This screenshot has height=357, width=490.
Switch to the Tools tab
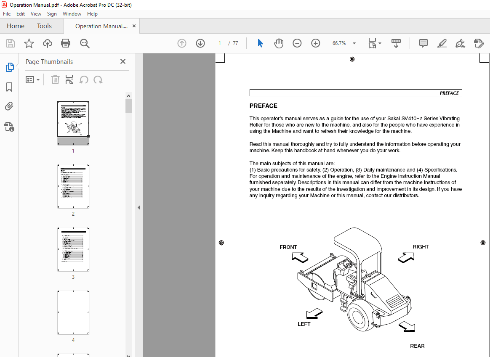coord(44,26)
